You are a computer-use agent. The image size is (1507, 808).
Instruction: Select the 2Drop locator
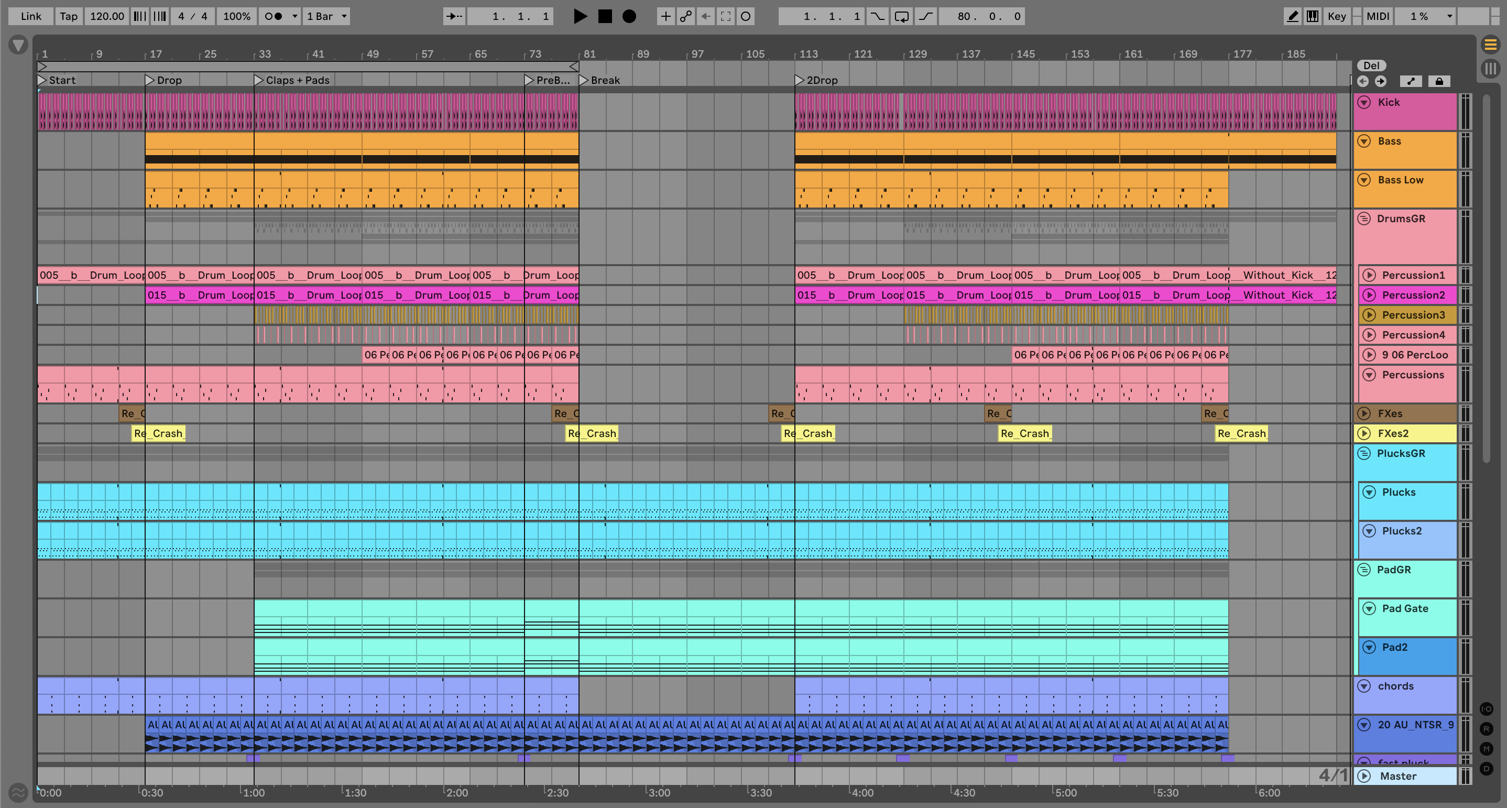(x=800, y=80)
